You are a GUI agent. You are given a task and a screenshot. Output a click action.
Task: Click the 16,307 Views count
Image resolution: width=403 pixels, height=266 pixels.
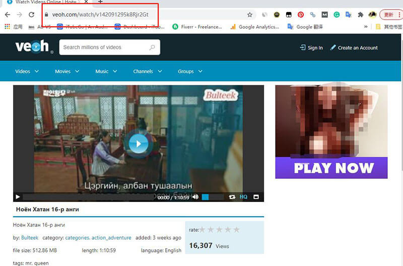point(209,246)
